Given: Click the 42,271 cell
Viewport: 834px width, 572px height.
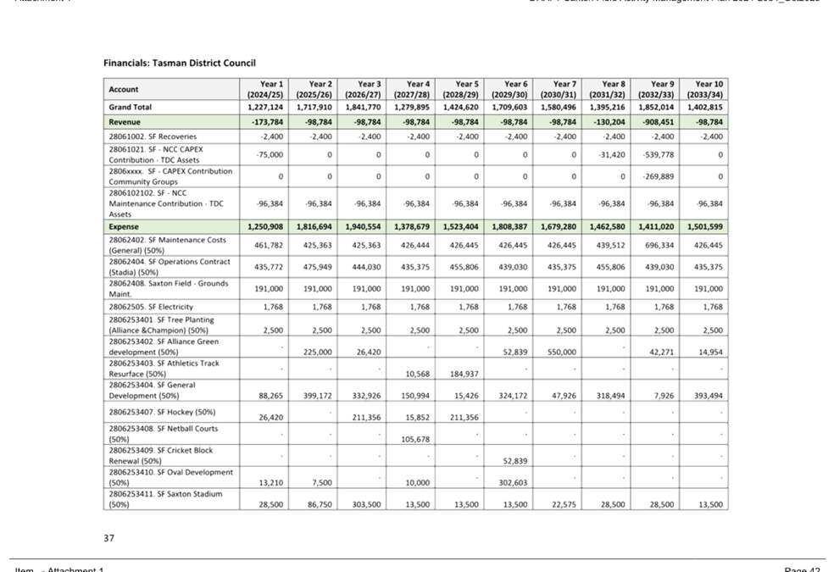Looking at the screenshot, I should click(x=662, y=352).
